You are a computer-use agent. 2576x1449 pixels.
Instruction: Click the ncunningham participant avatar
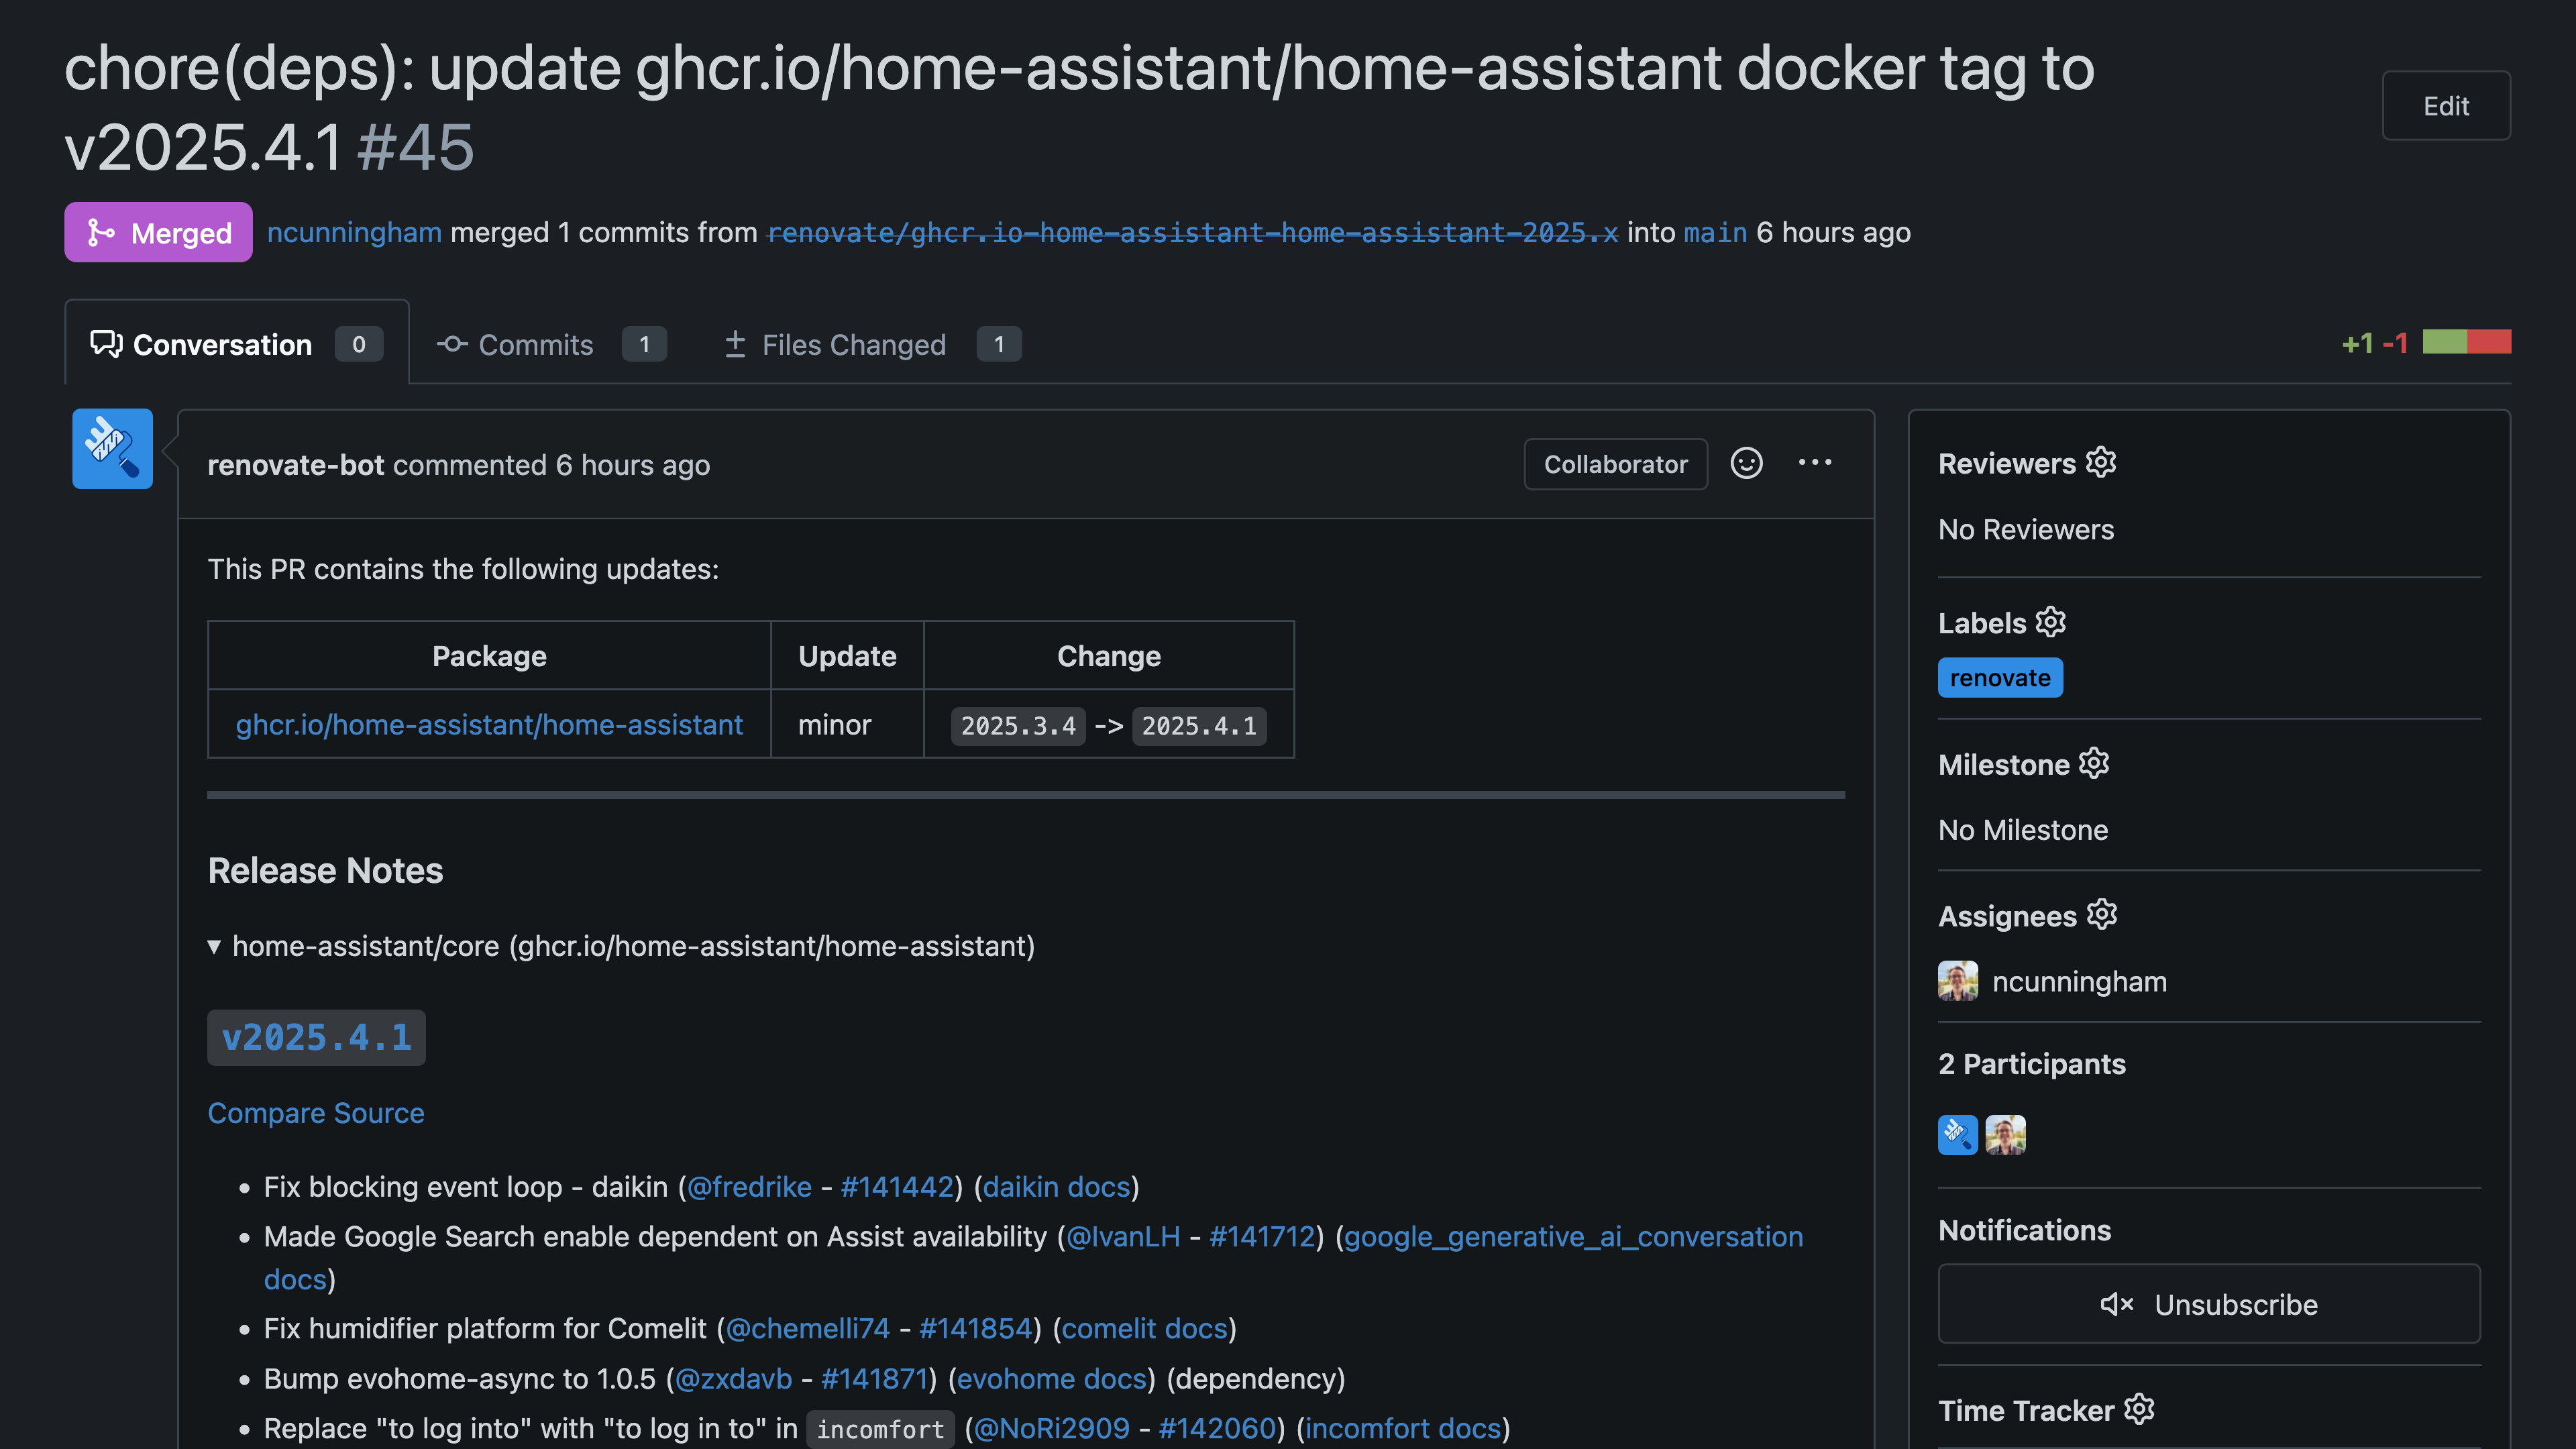2005,1135
